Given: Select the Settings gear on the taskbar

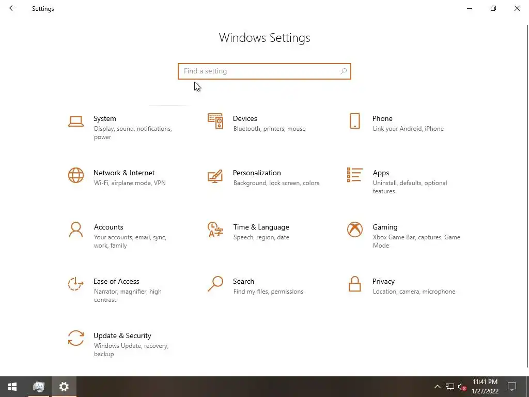Looking at the screenshot, I should (64, 387).
